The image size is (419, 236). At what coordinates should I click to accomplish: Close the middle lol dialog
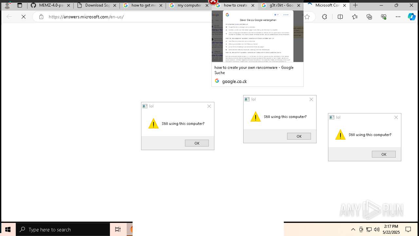coord(311,99)
